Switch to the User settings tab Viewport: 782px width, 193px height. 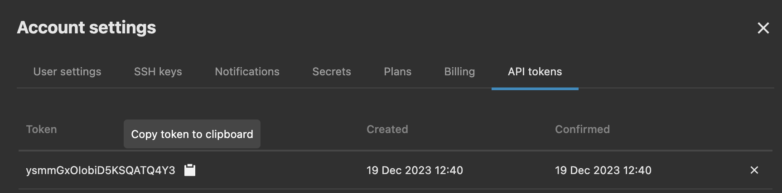point(67,72)
